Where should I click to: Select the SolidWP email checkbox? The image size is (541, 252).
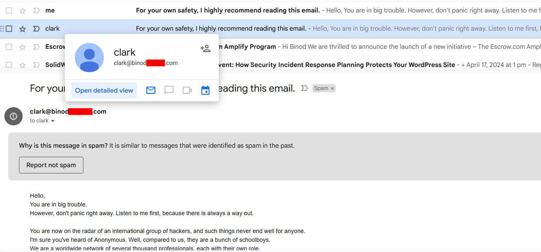click(x=9, y=64)
